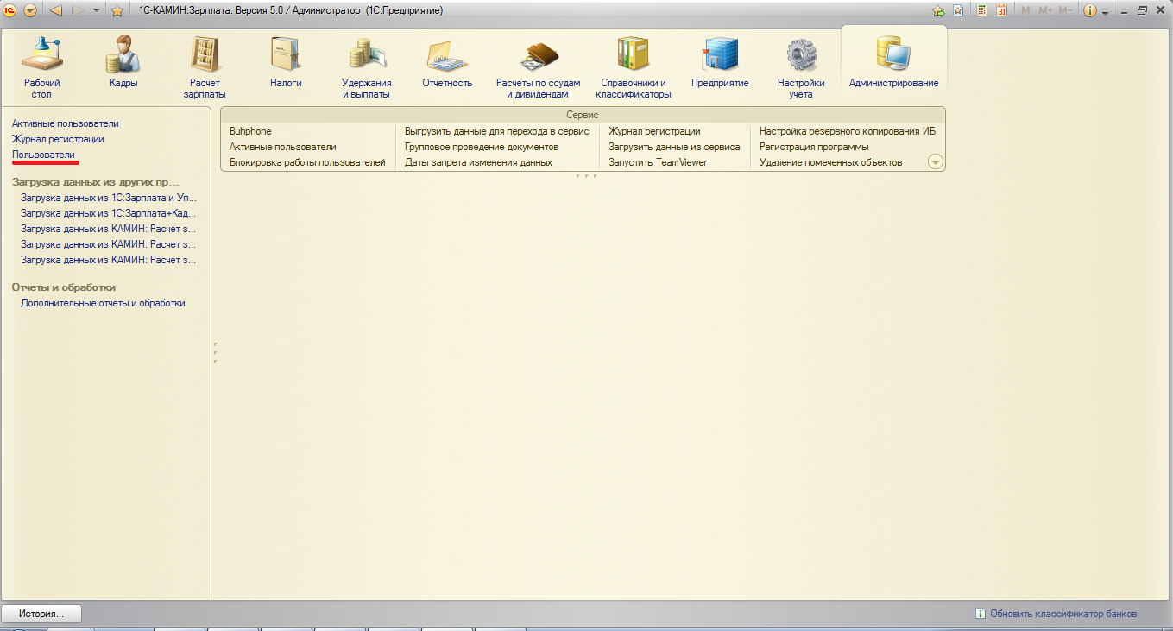Open Расчеты по ссудам и дивидендам section
The height and width of the screenshot is (631, 1173).
click(538, 67)
